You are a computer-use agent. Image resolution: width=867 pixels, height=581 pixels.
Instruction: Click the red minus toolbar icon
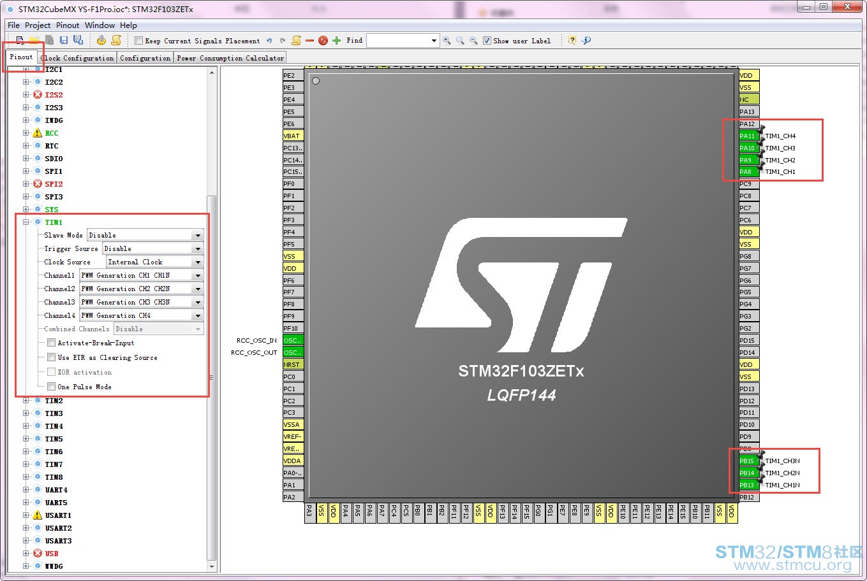(x=309, y=40)
